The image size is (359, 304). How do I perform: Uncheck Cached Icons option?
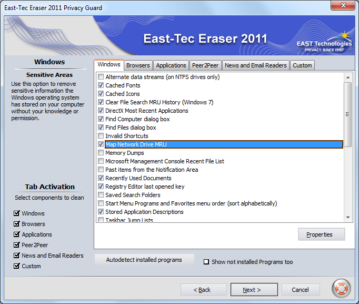coord(101,93)
